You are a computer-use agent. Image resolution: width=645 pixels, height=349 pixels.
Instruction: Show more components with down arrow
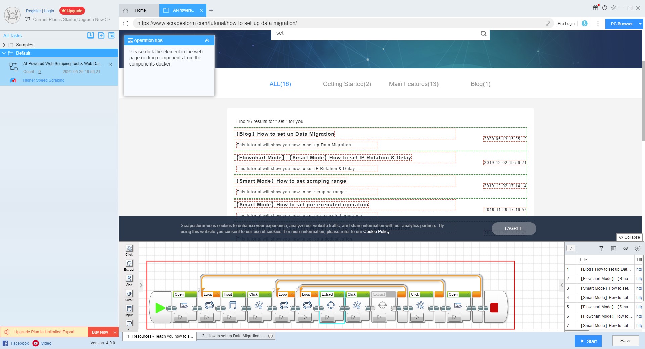[129, 329]
